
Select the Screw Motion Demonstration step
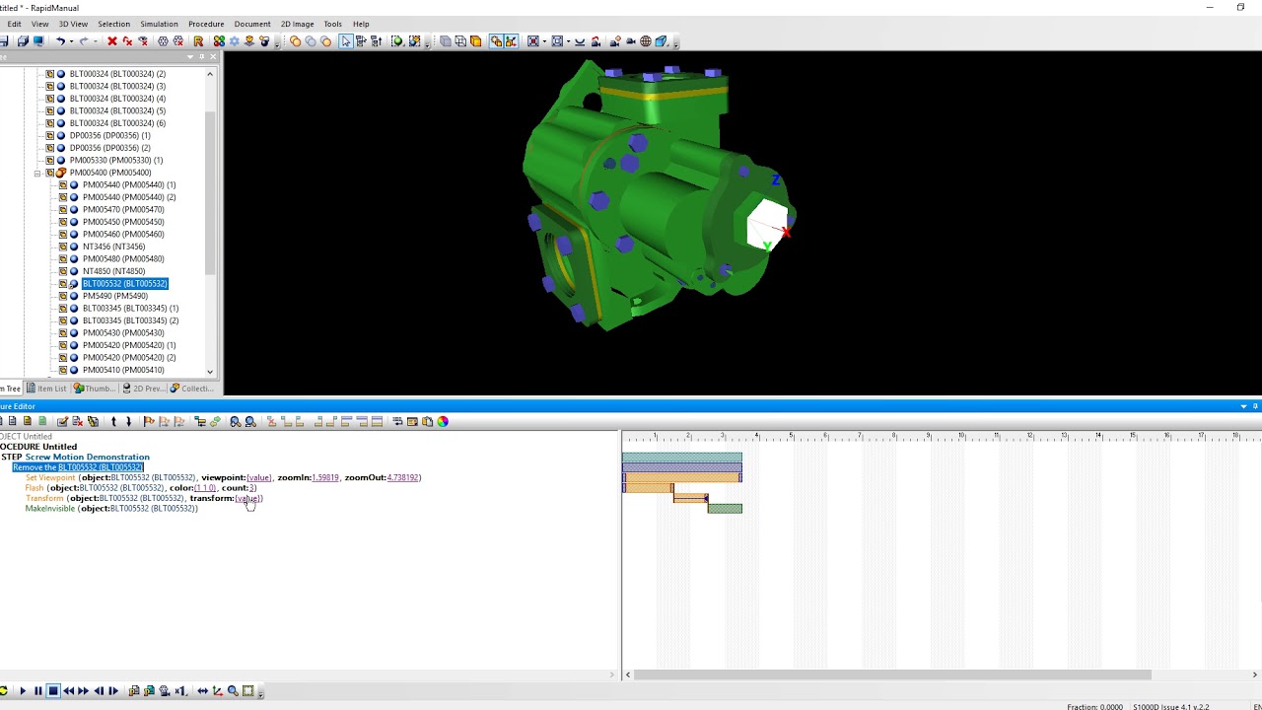pyautogui.click(x=87, y=457)
